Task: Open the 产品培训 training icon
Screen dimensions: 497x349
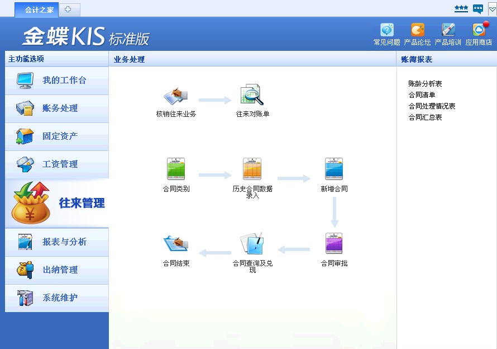Action: 448,30
